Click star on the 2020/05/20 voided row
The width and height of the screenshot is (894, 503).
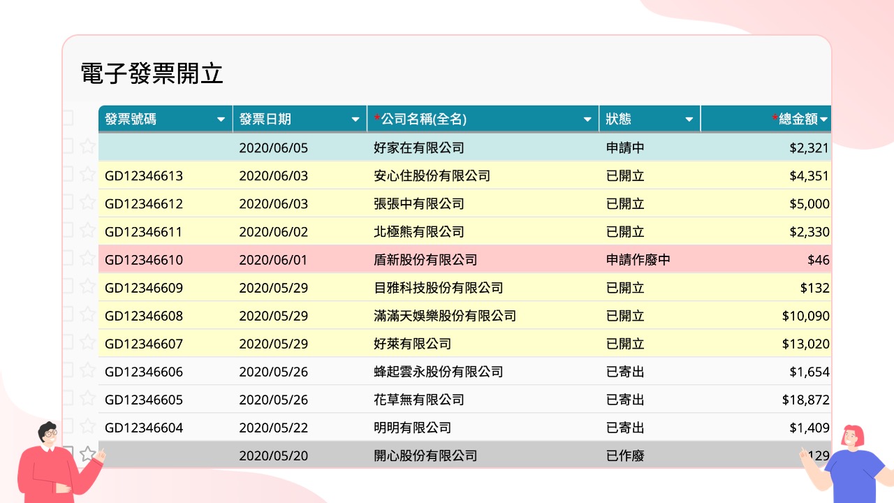coord(87,454)
